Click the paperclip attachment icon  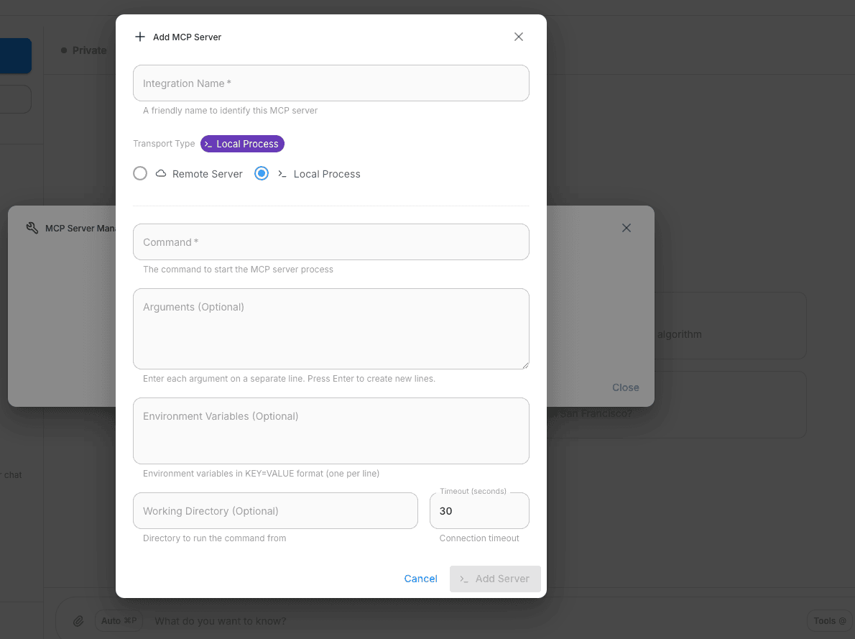pos(79,621)
